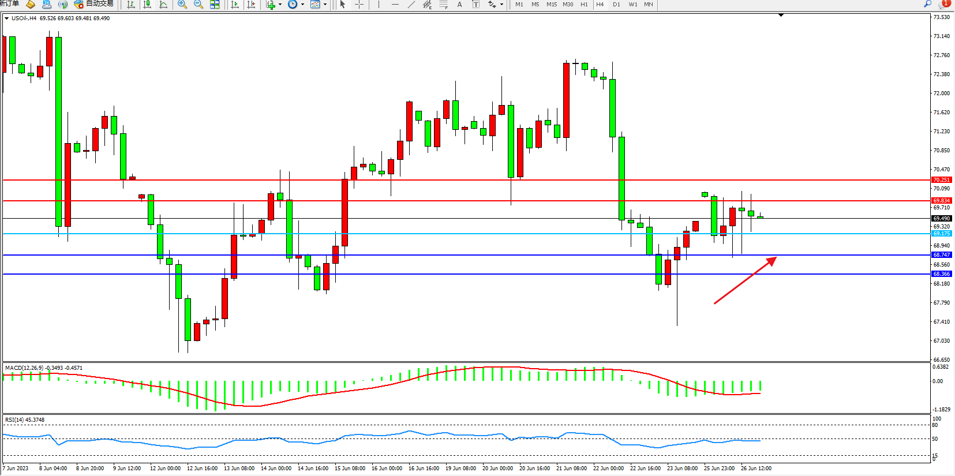Toggle the 自动交易 auto trading button

[x=93, y=4]
